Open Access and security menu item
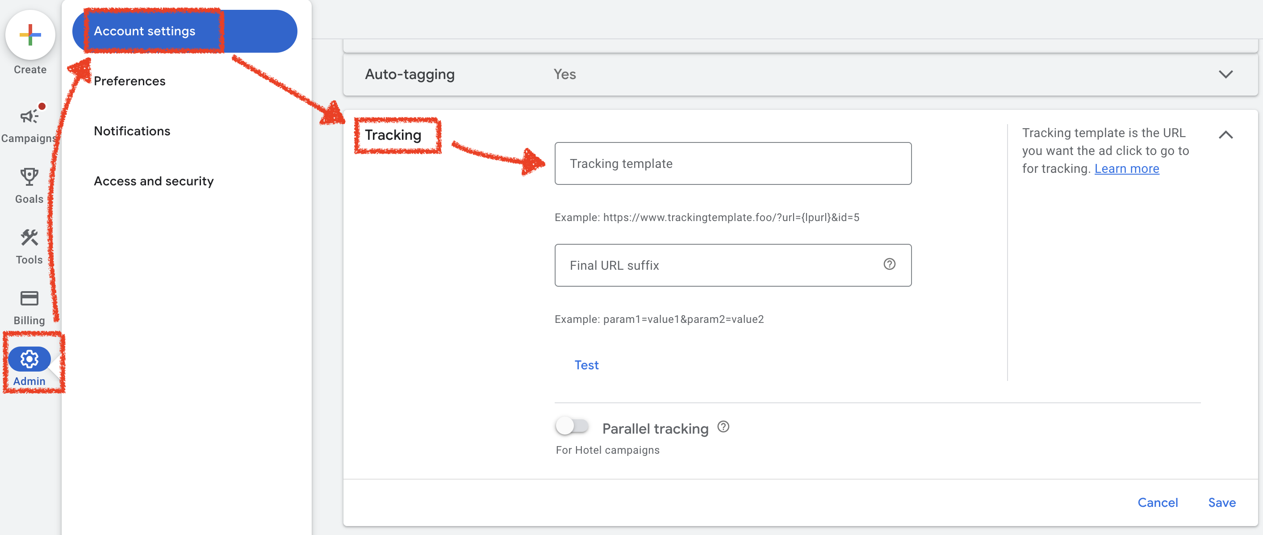 tap(154, 181)
